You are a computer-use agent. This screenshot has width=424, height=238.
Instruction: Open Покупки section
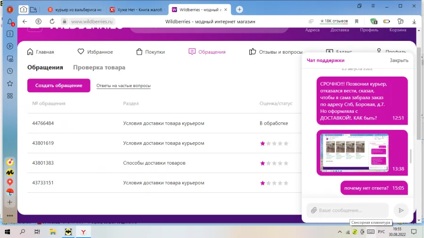coord(151,52)
